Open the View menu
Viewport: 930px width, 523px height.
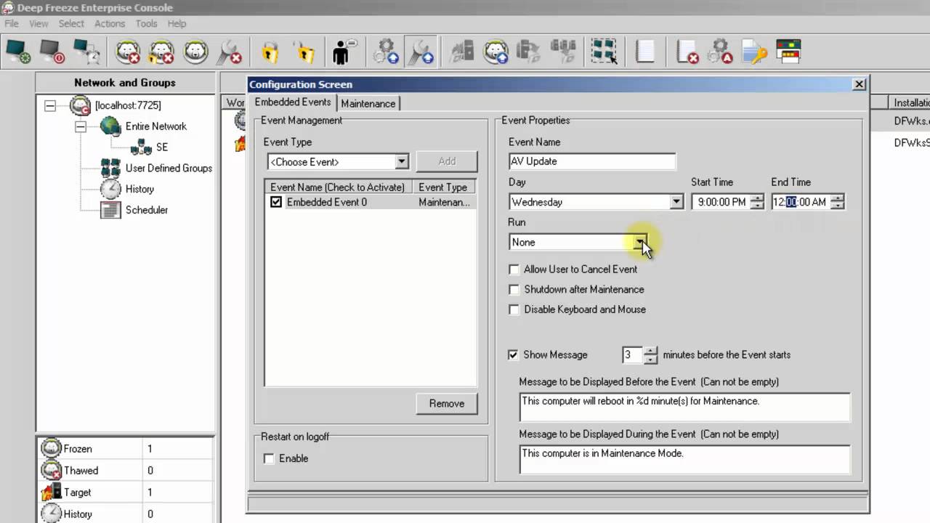click(x=39, y=23)
